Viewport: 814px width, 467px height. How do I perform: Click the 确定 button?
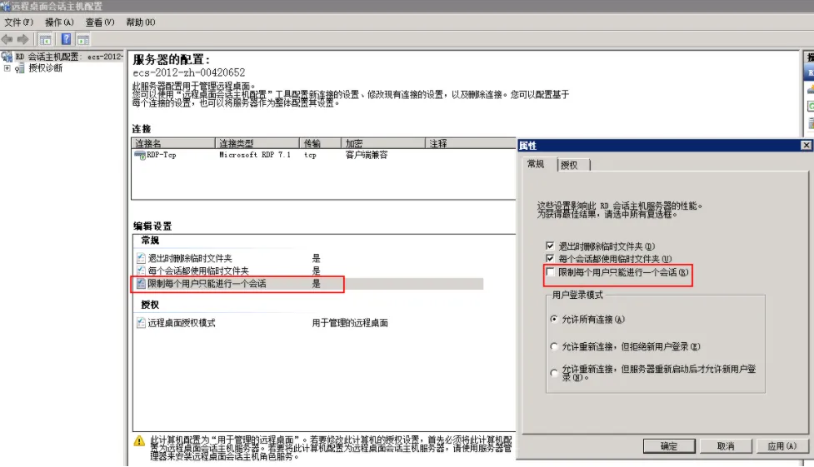click(669, 446)
